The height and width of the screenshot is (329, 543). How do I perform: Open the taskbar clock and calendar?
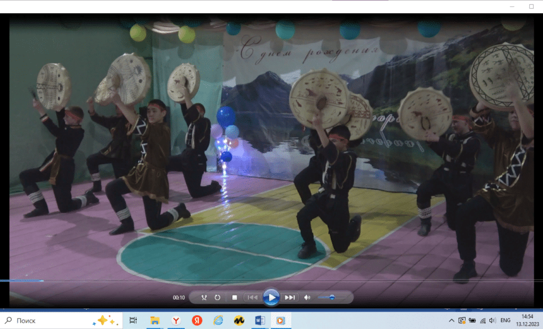click(x=527, y=320)
